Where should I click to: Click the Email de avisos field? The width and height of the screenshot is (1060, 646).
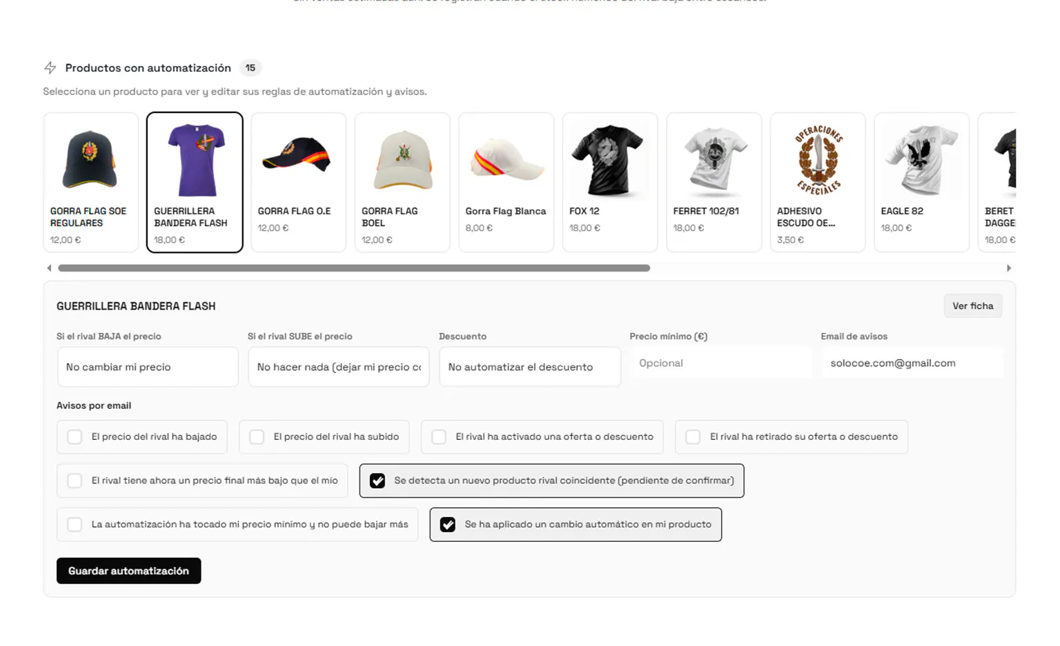pyautogui.click(x=912, y=363)
